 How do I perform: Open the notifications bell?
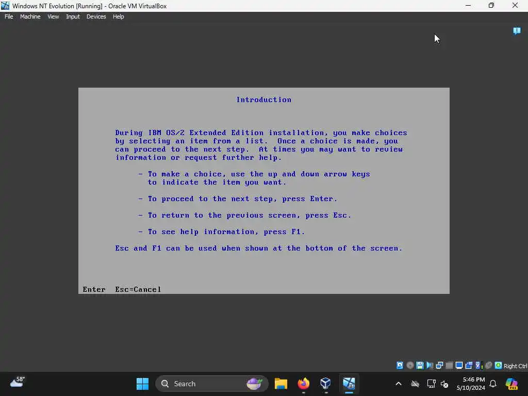pos(493,384)
